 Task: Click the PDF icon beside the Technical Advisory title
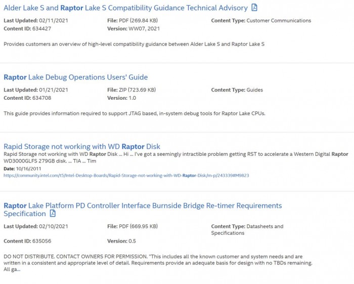click(254, 8)
